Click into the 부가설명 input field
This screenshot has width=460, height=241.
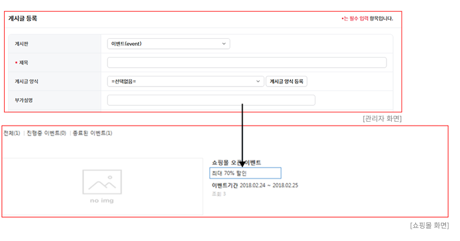click(x=211, y=100)
